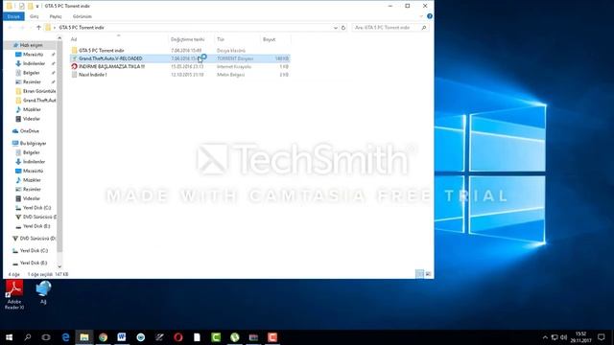Open the network icon in the system tray
This screenshot has height=345, width=614.
click(555, 337)
